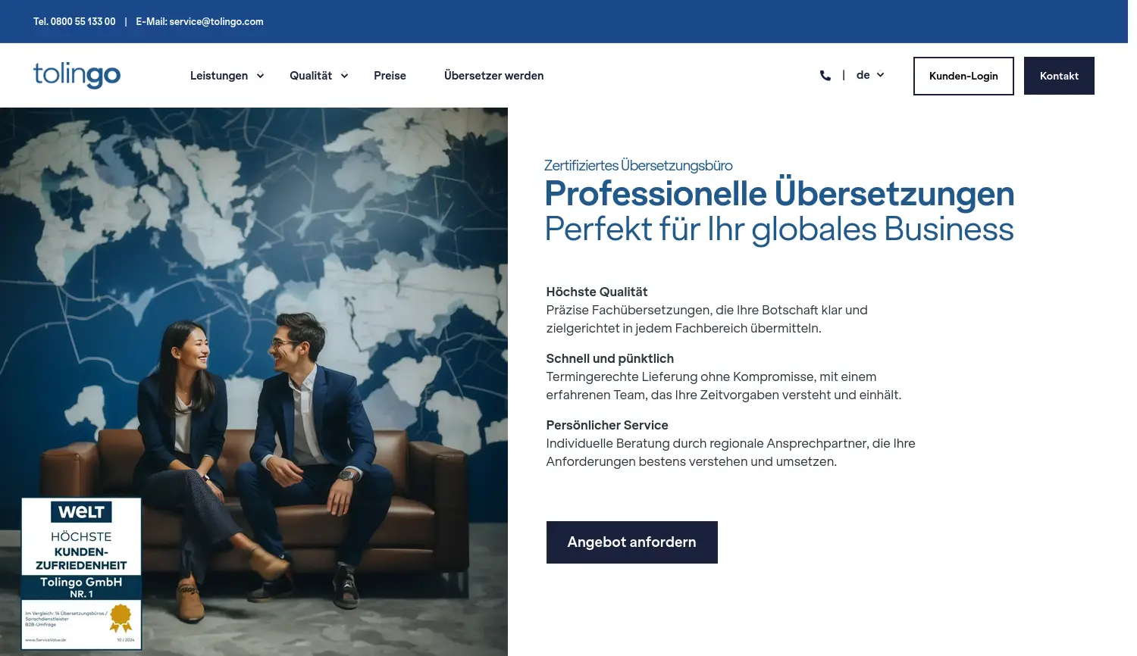Screen dimensions: 1137x656
Task: Click the Kontakt button
Action: click(1058, 76)
